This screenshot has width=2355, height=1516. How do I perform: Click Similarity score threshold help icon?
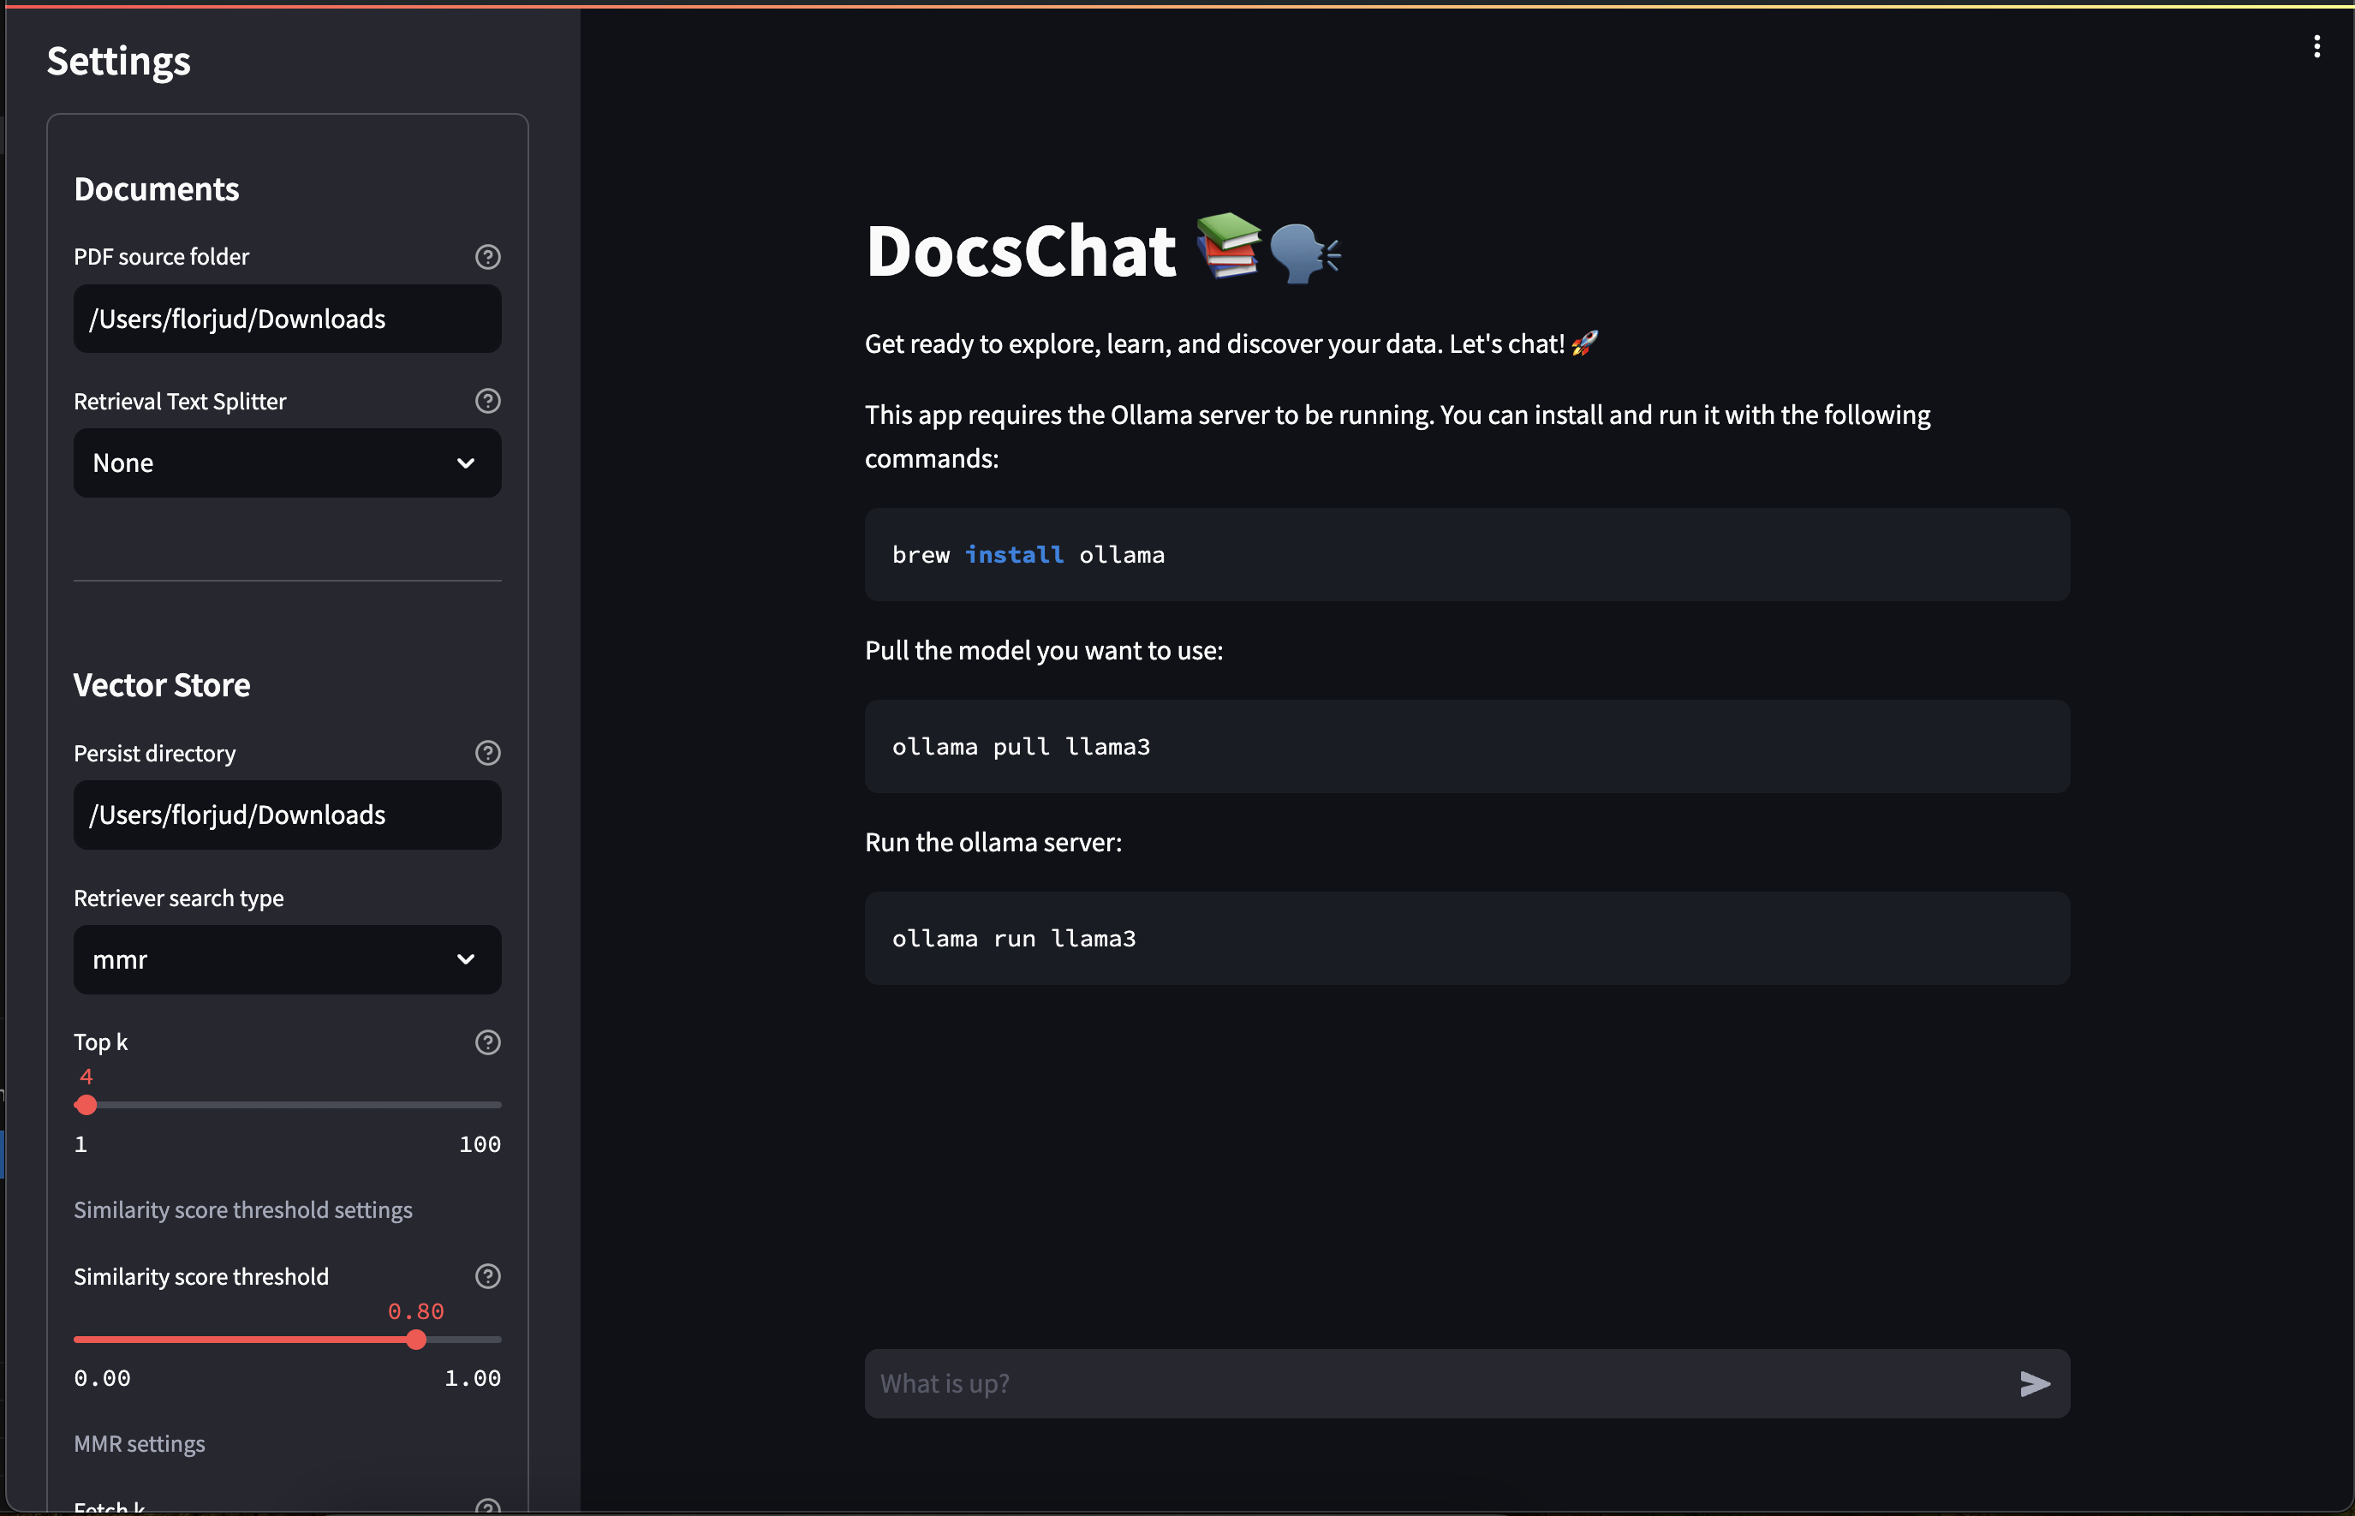coord(487,1277)
